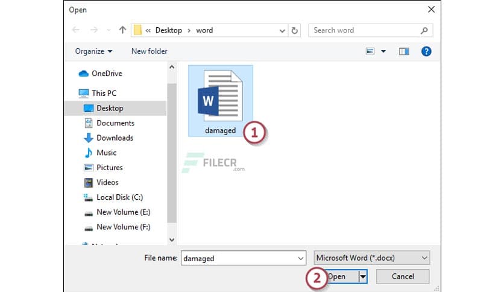504x292 pixels.
Task: Click the Videos film icon
Action: (x=89, y=183)
